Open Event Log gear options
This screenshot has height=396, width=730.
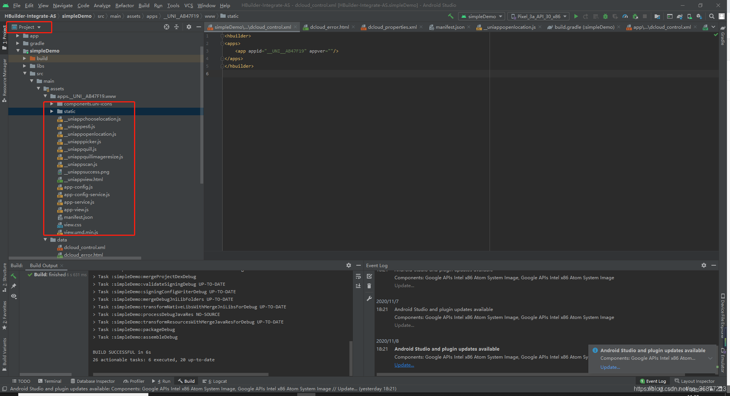704,265
